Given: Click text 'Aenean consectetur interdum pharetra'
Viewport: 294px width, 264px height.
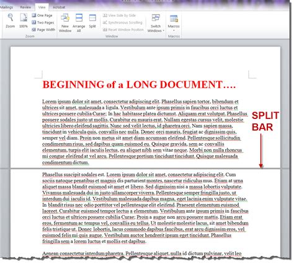Looking at the screenshot, I should tap(83, 253).
